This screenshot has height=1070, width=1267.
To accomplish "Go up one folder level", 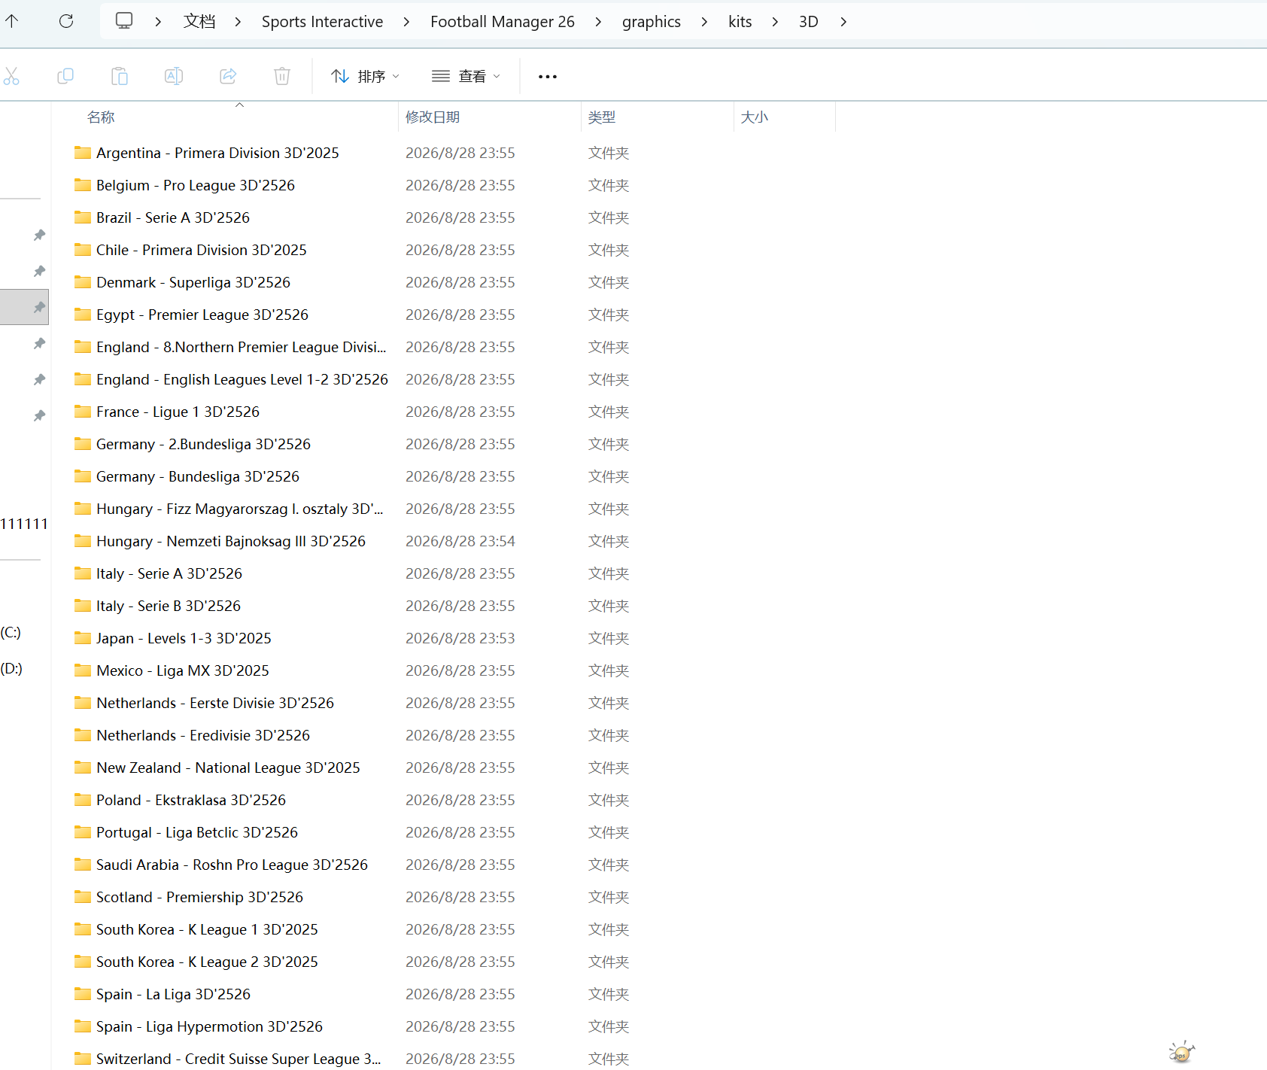I will click(x=12, y=21).
